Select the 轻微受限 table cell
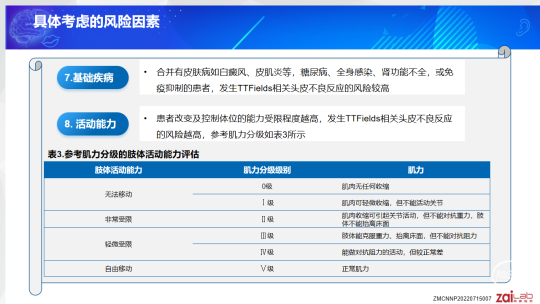The width and height of the screenshot is (540, 304). click(118, 244)
